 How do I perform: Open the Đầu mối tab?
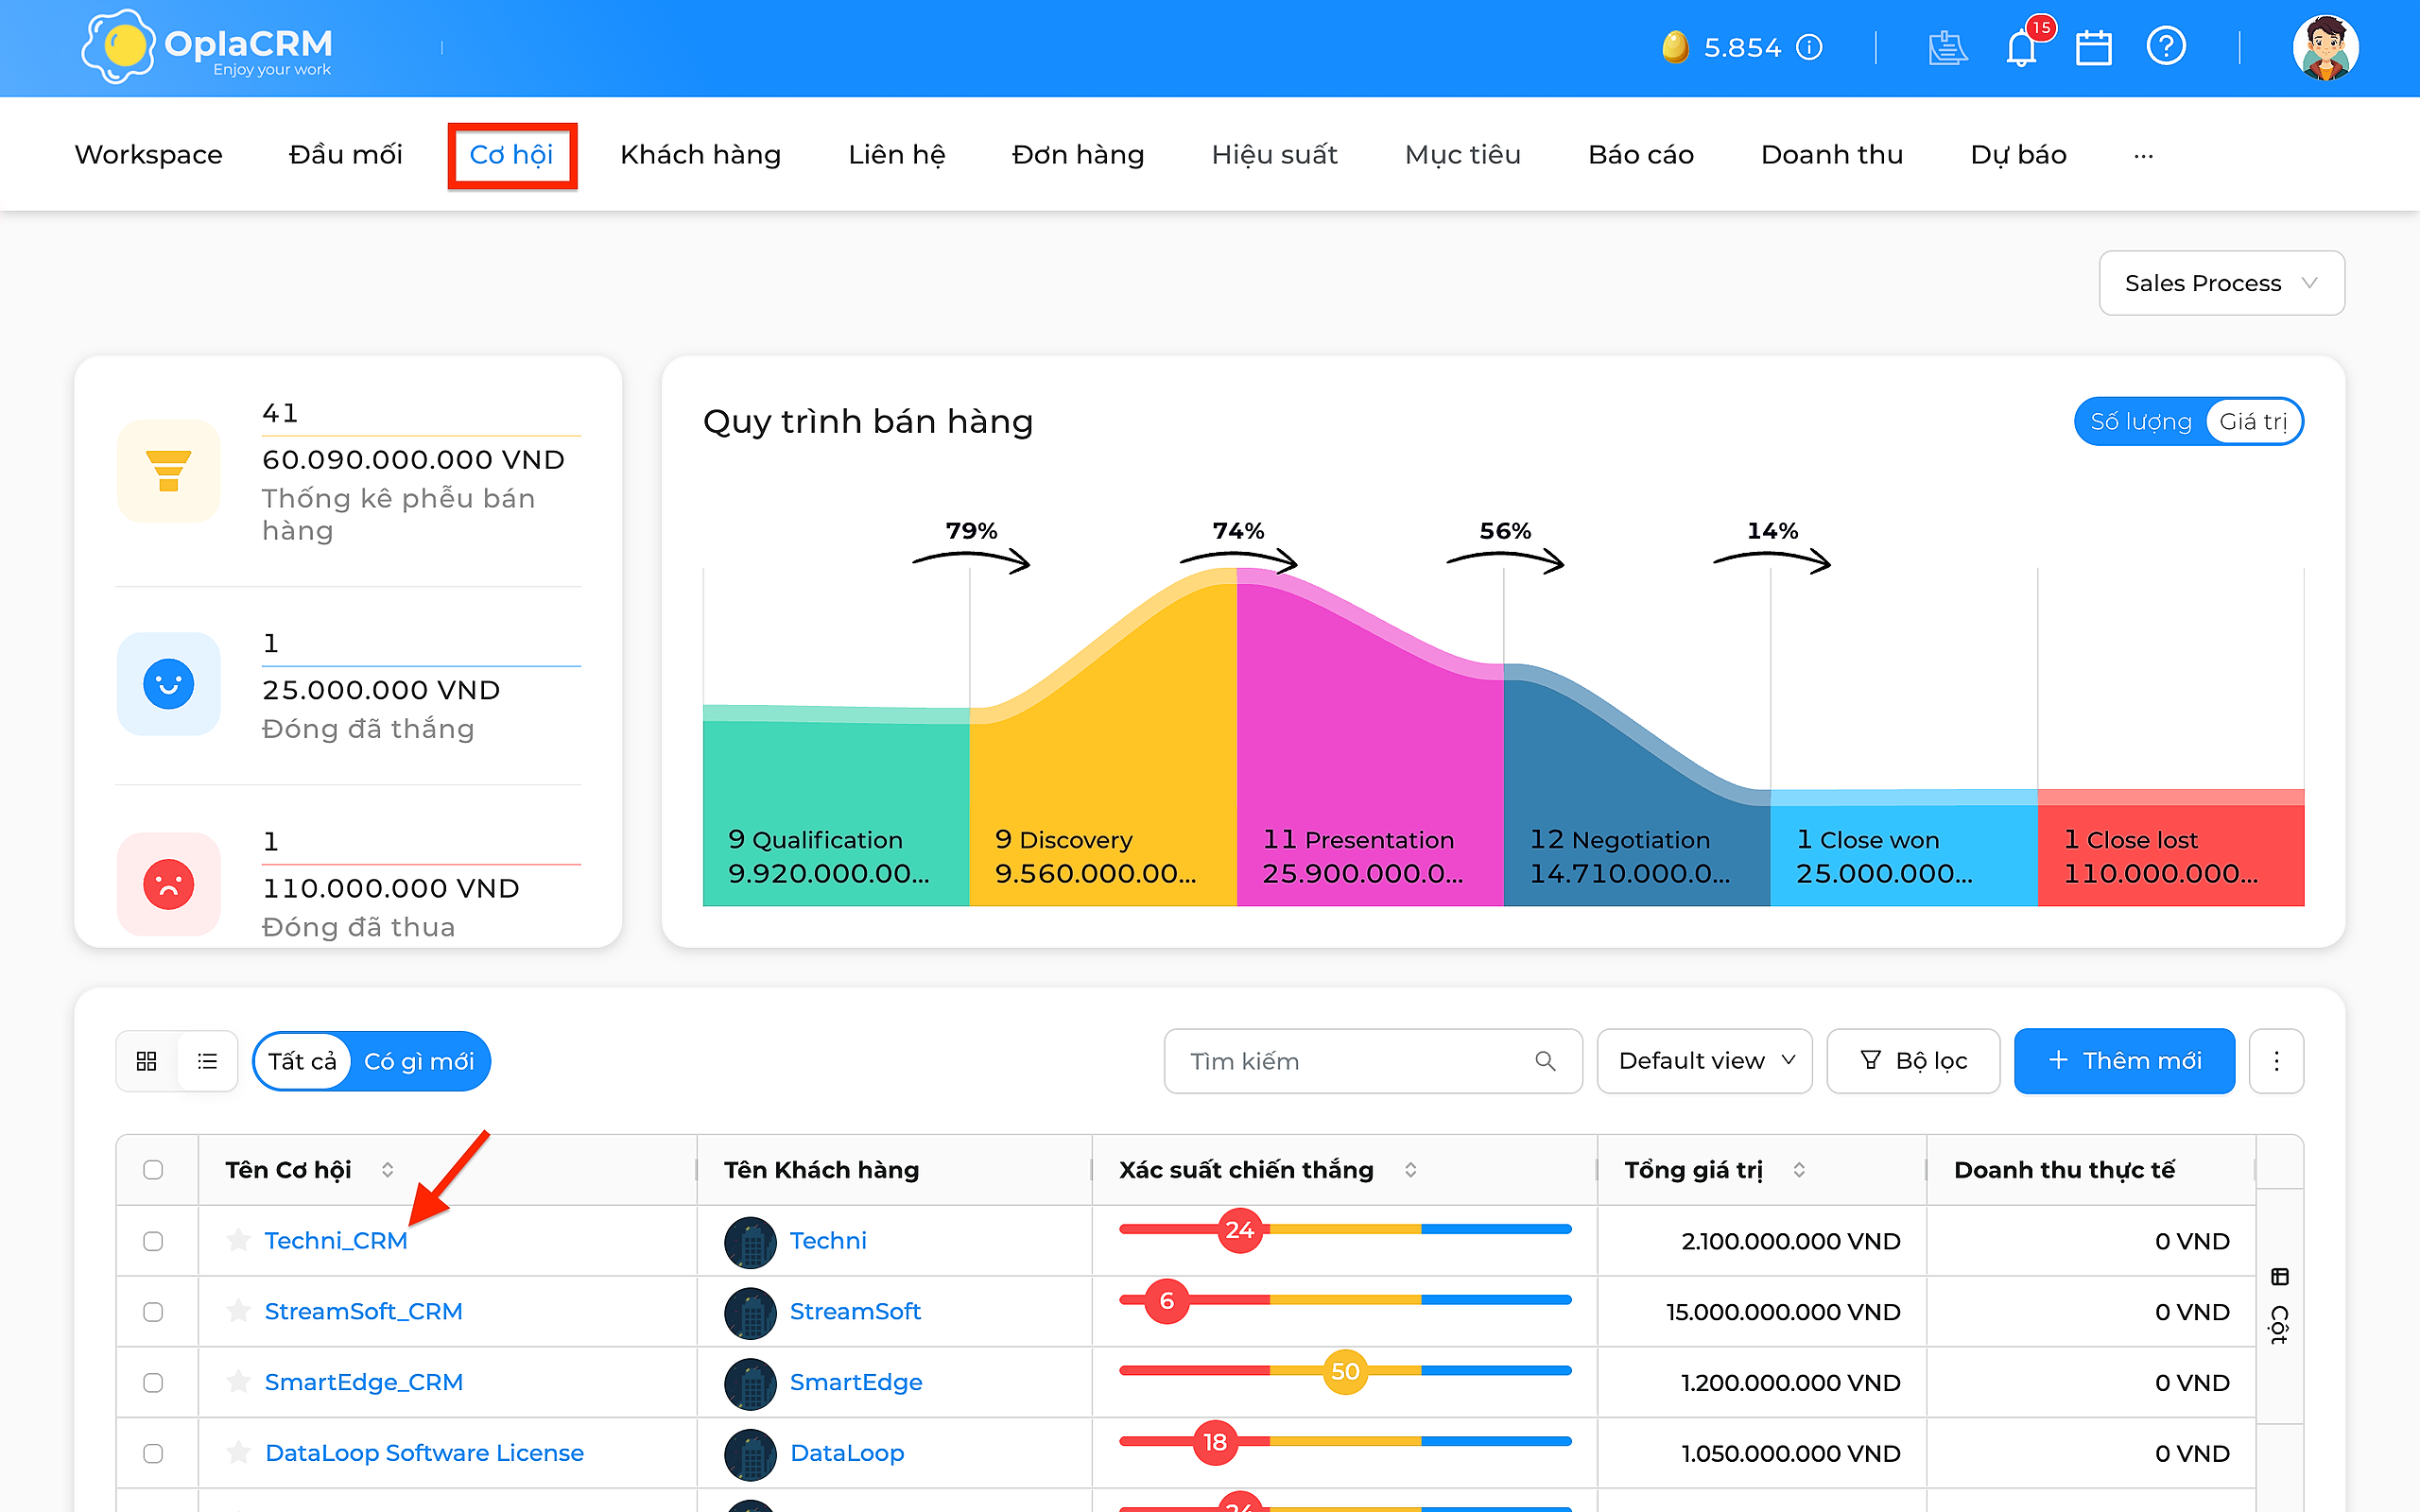pos(346,155)
